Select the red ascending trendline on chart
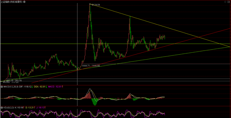Viewport: 231px width, 118px height. (131, 56)
